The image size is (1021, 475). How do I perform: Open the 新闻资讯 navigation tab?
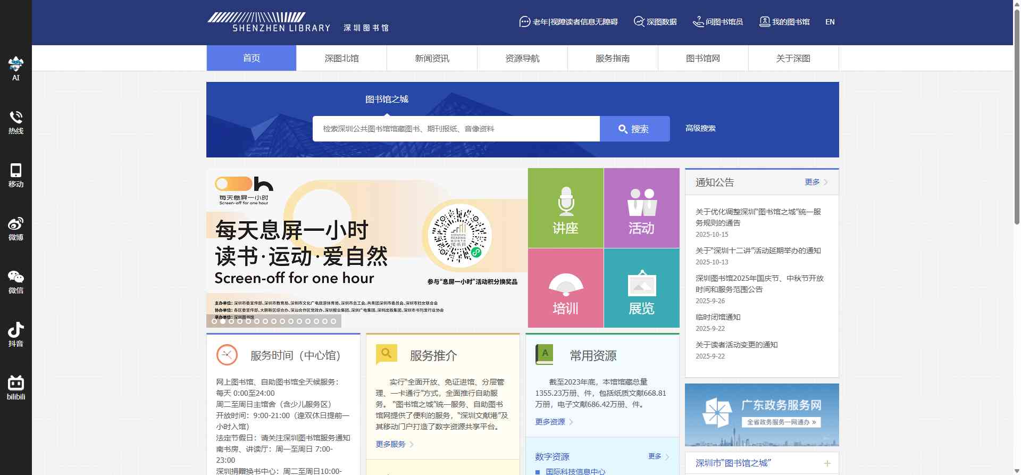(432, 58)
